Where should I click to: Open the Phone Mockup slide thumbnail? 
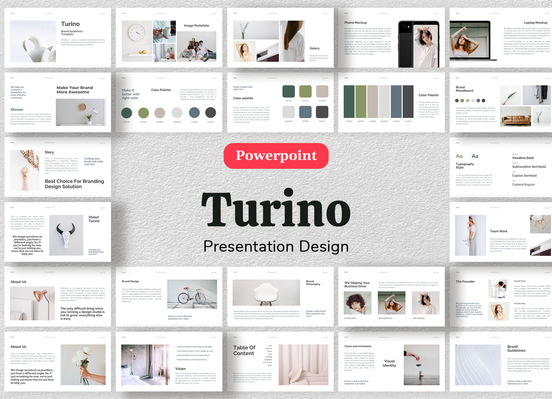click(392, 38)
